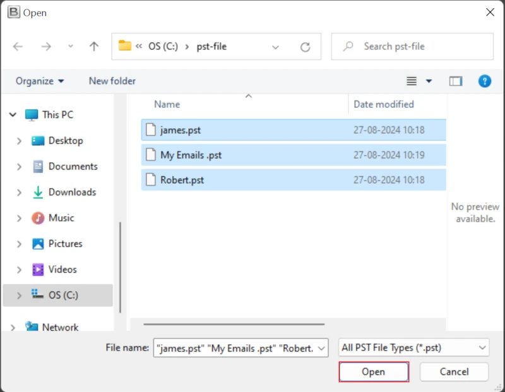Click the Help question mark icon
This screenshot has width=505, height=392.
click(485, 81)
